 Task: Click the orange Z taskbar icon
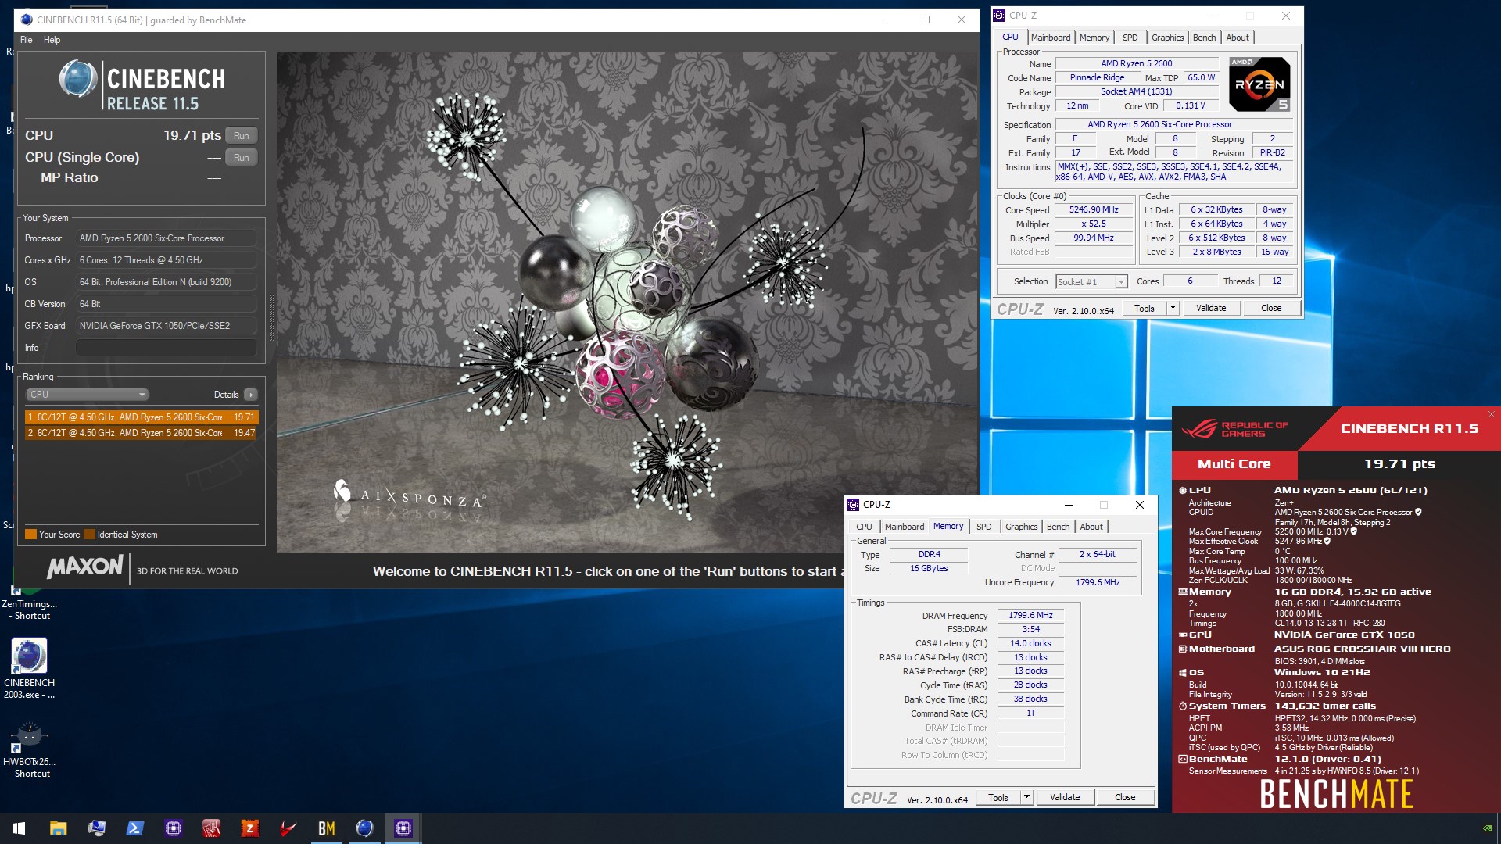point(249,828)
